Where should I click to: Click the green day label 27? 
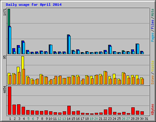128,119
